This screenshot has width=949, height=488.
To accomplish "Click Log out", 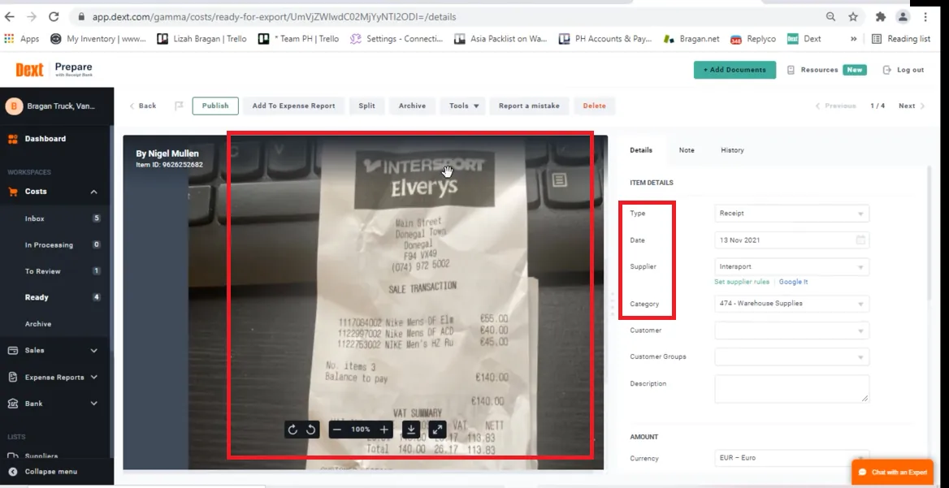I will click(x=903, y=70).
